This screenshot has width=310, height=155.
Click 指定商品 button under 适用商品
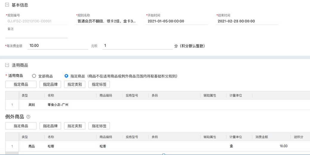[x=21, y=84]
